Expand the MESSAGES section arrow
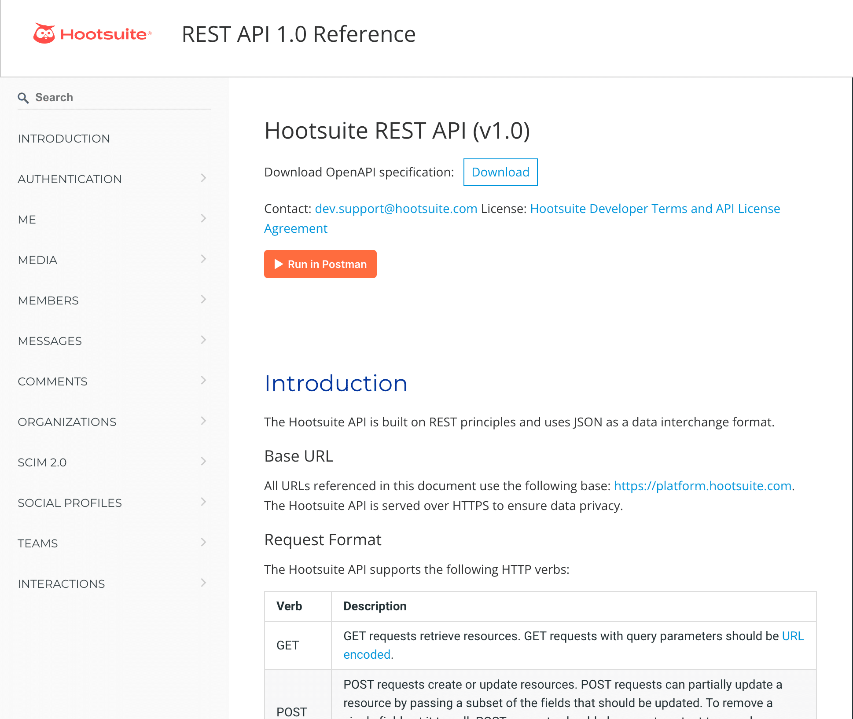The image size is (853, 719). click(x=202, y=341)
